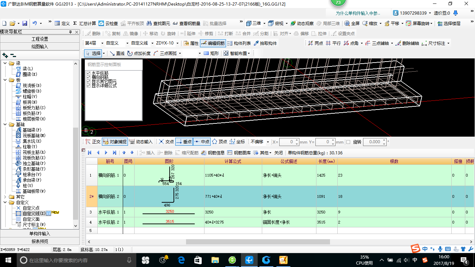Select the 直线 line drawing tool
This screenshot has height=267, width=475.
[117, 53]
